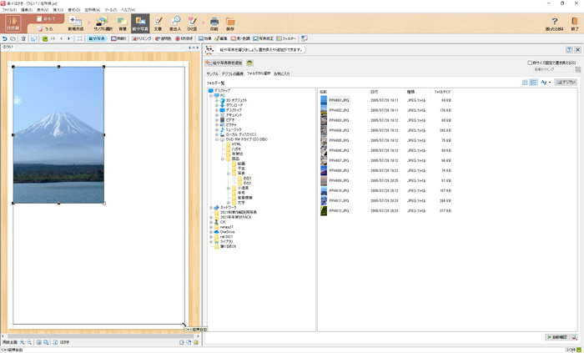Switch to the サンプル tab
Image resolution: width=584 pixels, height=353 pixels.
212,73
